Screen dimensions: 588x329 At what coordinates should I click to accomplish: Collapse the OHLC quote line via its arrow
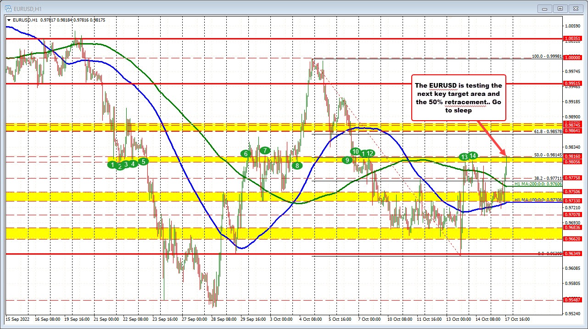pyautogui.click(x=9, y=20)
